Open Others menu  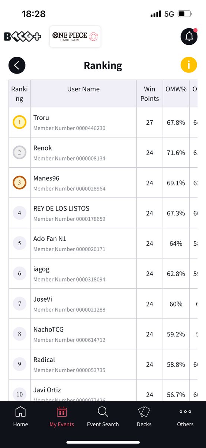coord(185,417)
